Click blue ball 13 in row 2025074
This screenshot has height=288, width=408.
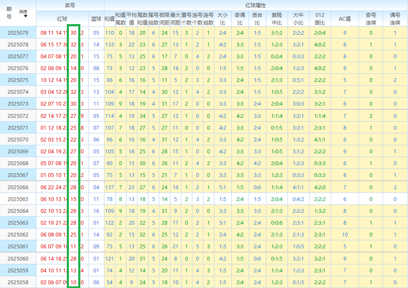[x=96, y=92]
